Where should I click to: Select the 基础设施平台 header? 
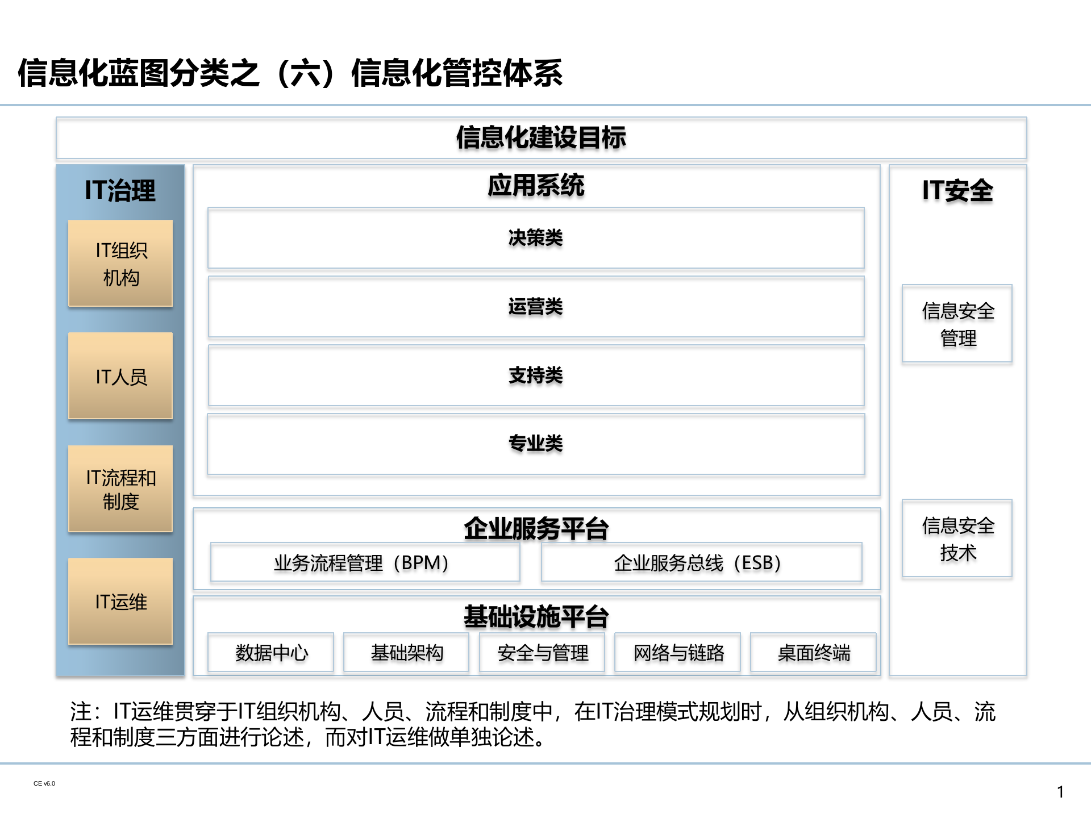(536, 615)
